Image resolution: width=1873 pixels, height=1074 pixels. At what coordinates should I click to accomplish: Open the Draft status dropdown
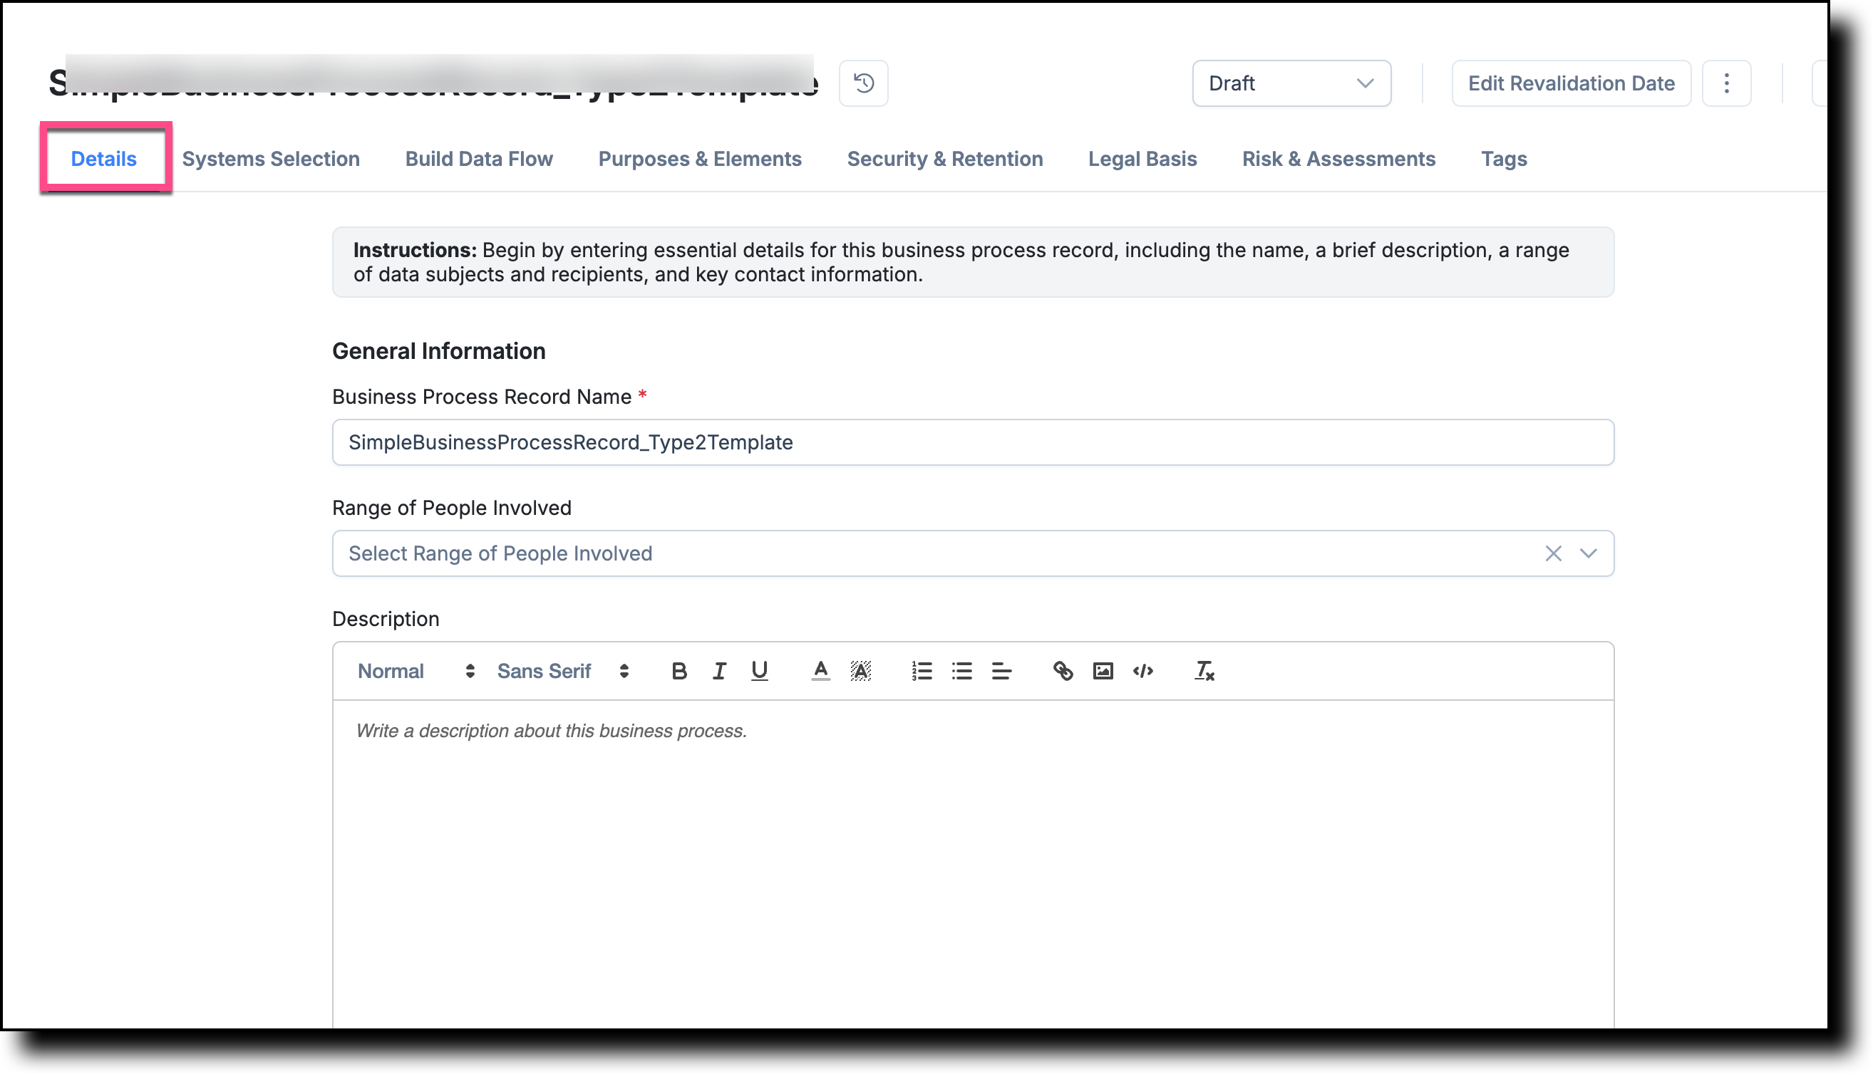(x=1291, y=83)
